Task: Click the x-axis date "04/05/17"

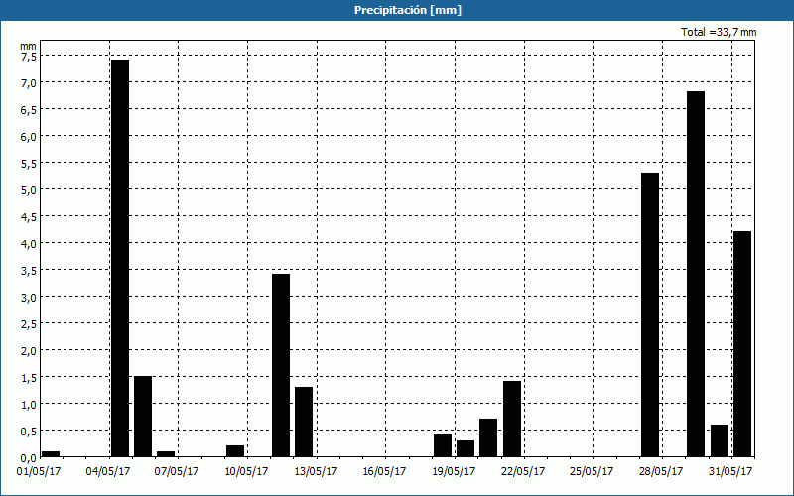Action: 108,472
